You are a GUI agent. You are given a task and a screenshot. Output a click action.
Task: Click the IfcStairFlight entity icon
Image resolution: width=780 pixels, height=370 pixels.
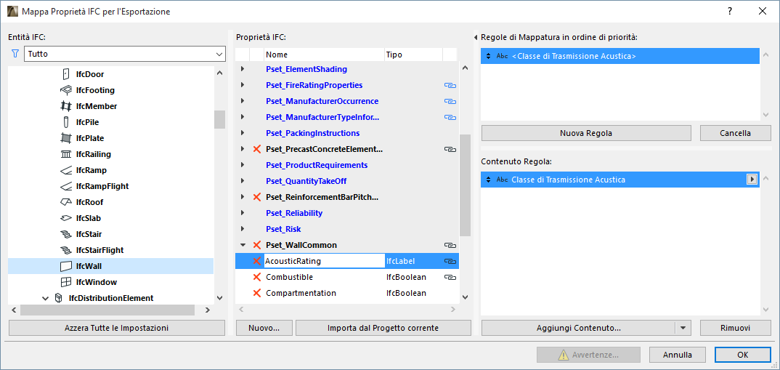(65, 250)
